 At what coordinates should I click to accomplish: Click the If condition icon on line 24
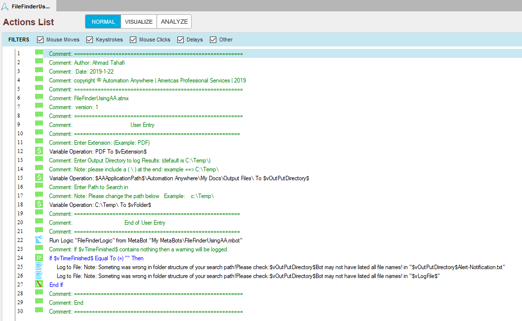tap(39, 257)
